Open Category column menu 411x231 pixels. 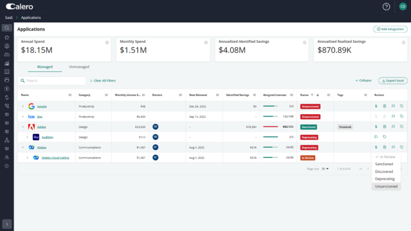pos(106,95)
